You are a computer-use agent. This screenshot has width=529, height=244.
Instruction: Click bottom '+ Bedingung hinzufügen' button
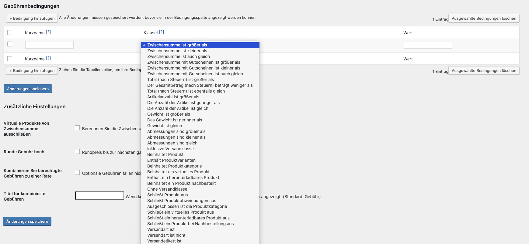click(x=32, y=70)
